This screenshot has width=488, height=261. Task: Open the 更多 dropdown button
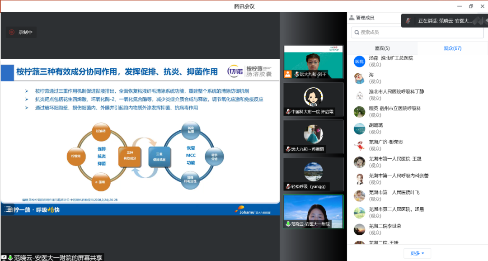pos(417,253)
